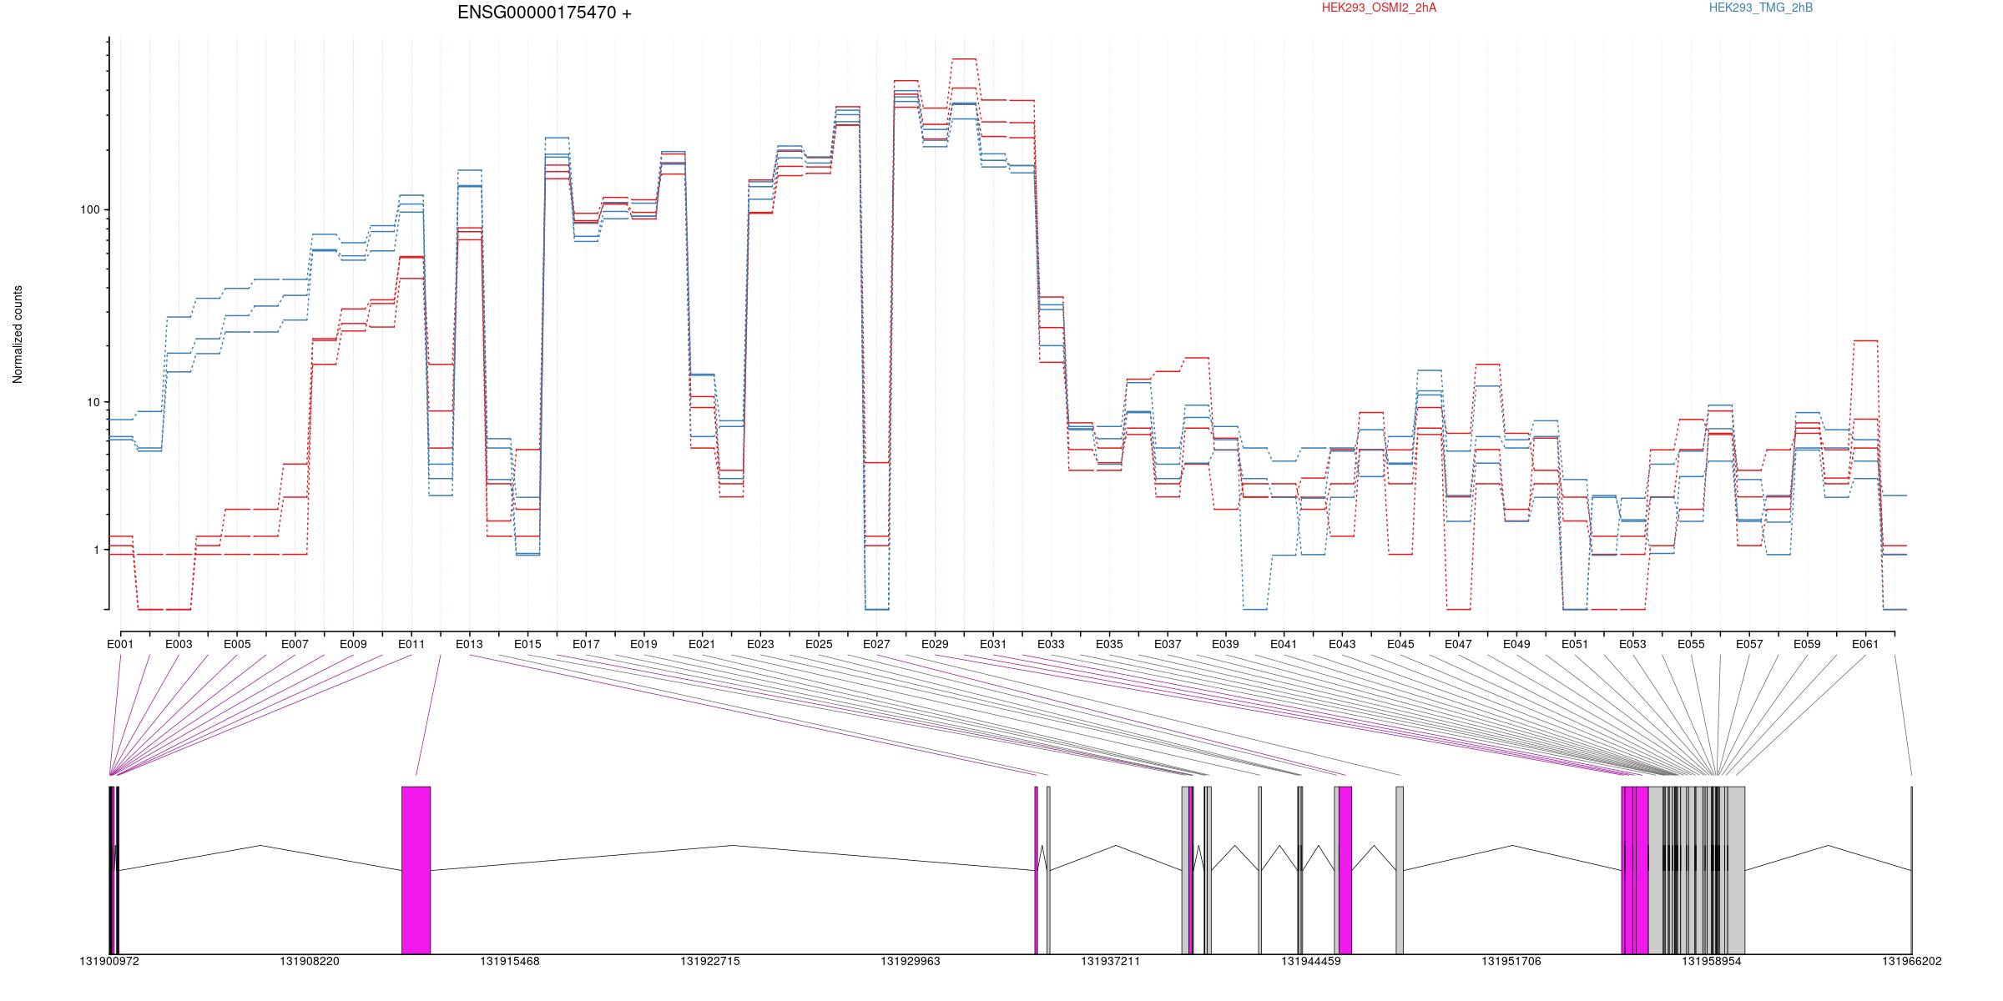Viewport: 2003px width, 1001px height.
Task: Click exon bin label E033
Action: click(1051, 644)
